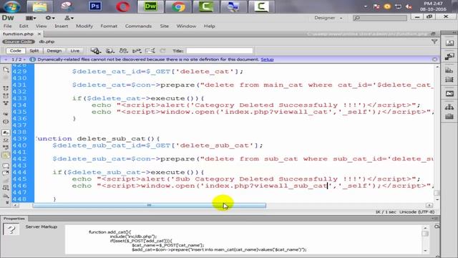Click the coding toolbar icon beside line 530

pyautogui.click(x=6, y=155)
